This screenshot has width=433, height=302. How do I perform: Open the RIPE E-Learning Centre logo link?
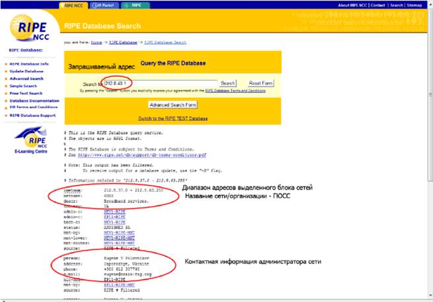click(x=31, y=140)
